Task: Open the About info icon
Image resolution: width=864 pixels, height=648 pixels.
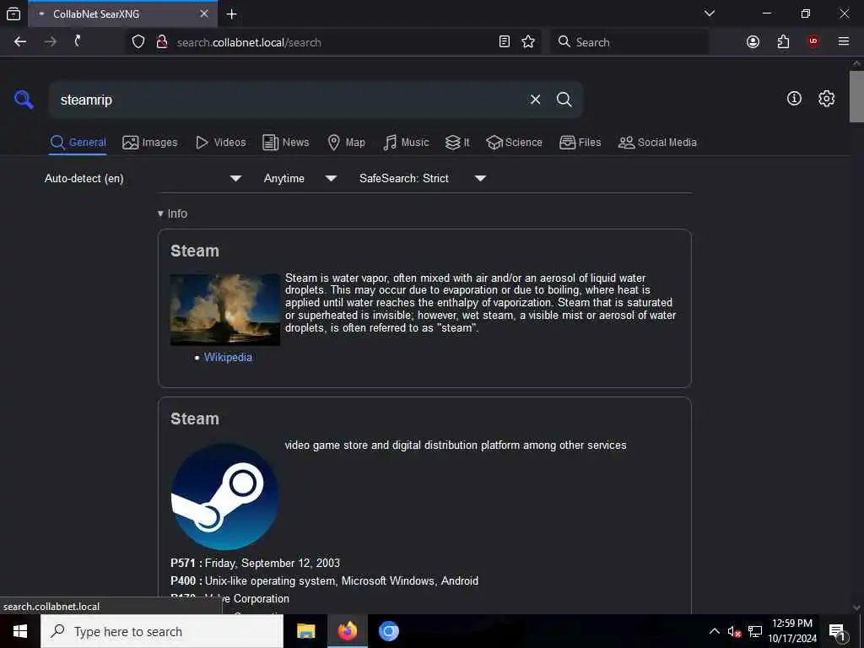Action: [794, 99]
